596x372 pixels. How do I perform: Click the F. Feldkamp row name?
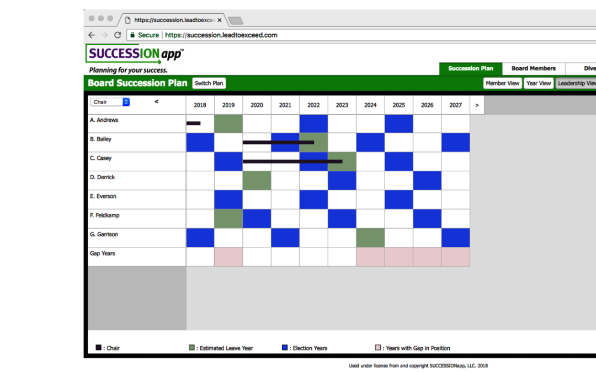(x=104, y=215)
